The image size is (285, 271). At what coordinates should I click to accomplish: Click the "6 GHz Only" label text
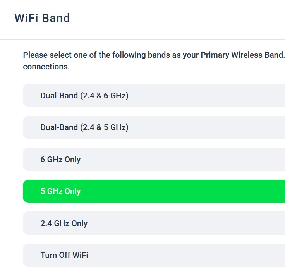[x=60, y=159]
